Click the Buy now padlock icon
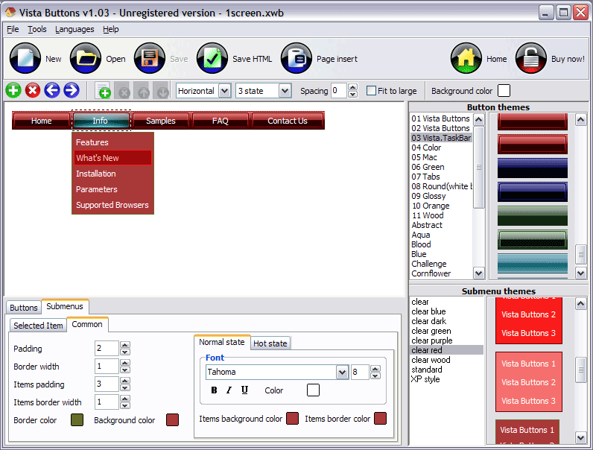Viewport: 593px width, 450px height. coord(531,58)
